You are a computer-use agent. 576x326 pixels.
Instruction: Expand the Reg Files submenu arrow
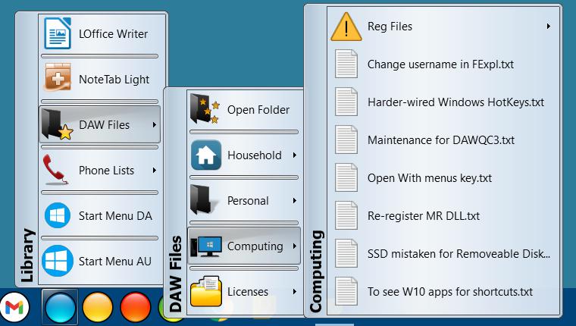548,27
